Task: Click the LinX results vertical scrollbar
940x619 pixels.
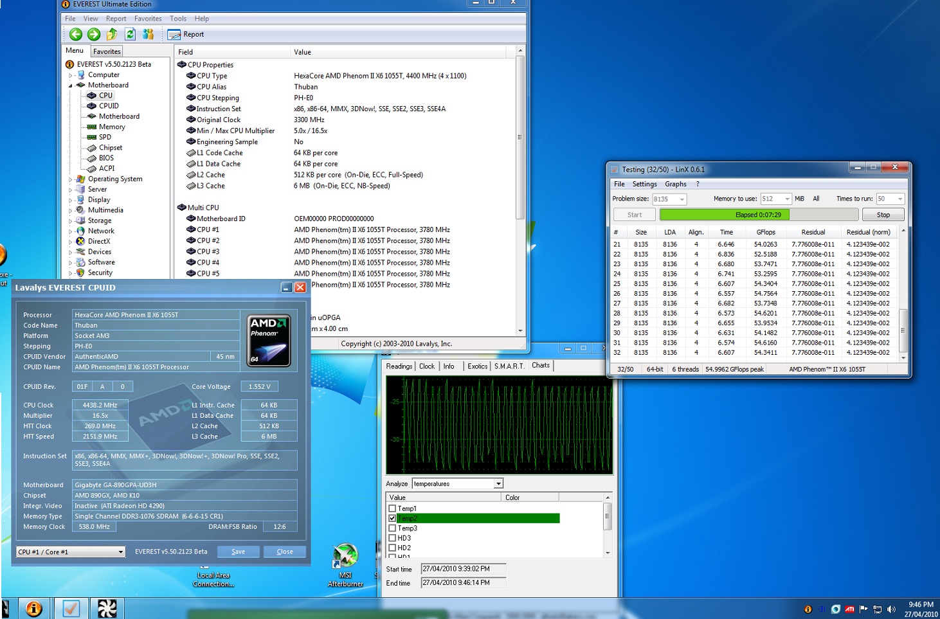Action: point(903,293)
